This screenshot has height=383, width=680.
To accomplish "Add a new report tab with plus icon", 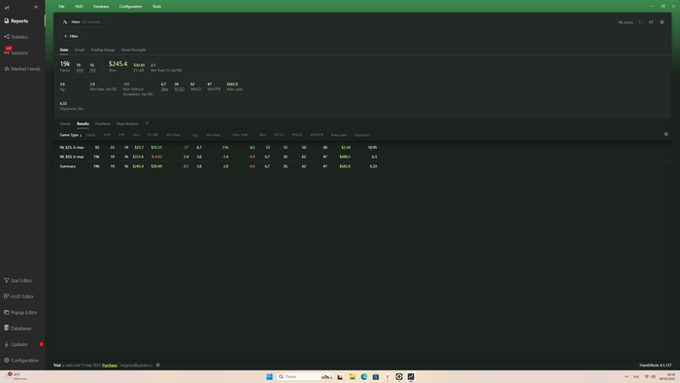I will click(147, 123).
